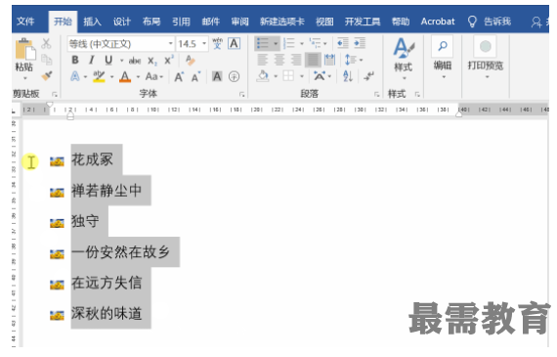Click the Bullets list icon
The image size is (557, 357).
point(263,43)
